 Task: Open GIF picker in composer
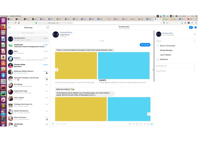click(x=137, y=124)
